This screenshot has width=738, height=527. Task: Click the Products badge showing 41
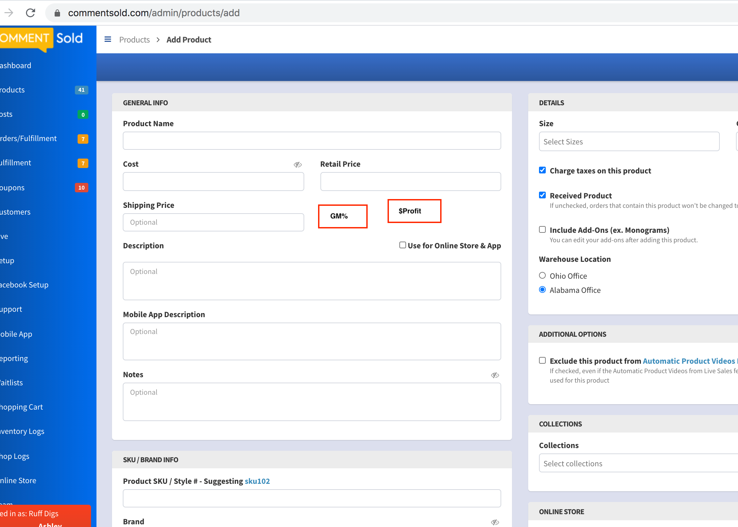click(82, 90)
